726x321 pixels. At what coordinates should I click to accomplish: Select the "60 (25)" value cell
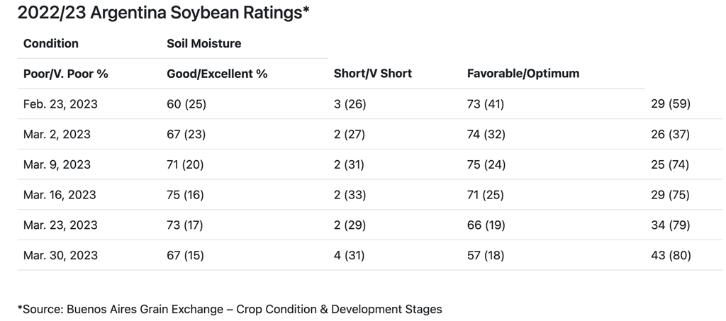186,104
